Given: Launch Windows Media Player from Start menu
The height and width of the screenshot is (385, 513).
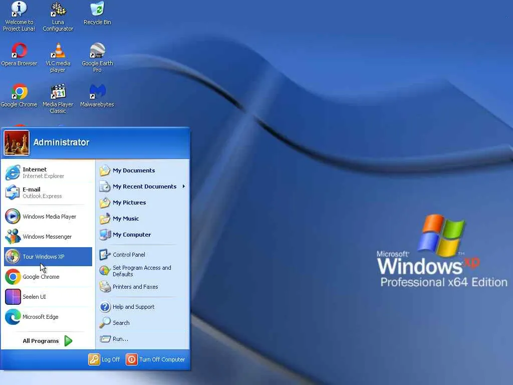Looking at the screenshot, I should (x=48, y=217).
